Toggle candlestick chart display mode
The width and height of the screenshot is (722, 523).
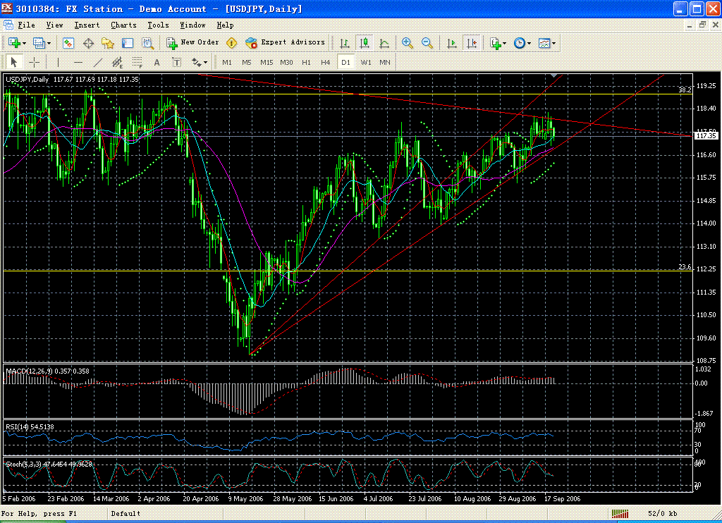(x=365, y=43)
